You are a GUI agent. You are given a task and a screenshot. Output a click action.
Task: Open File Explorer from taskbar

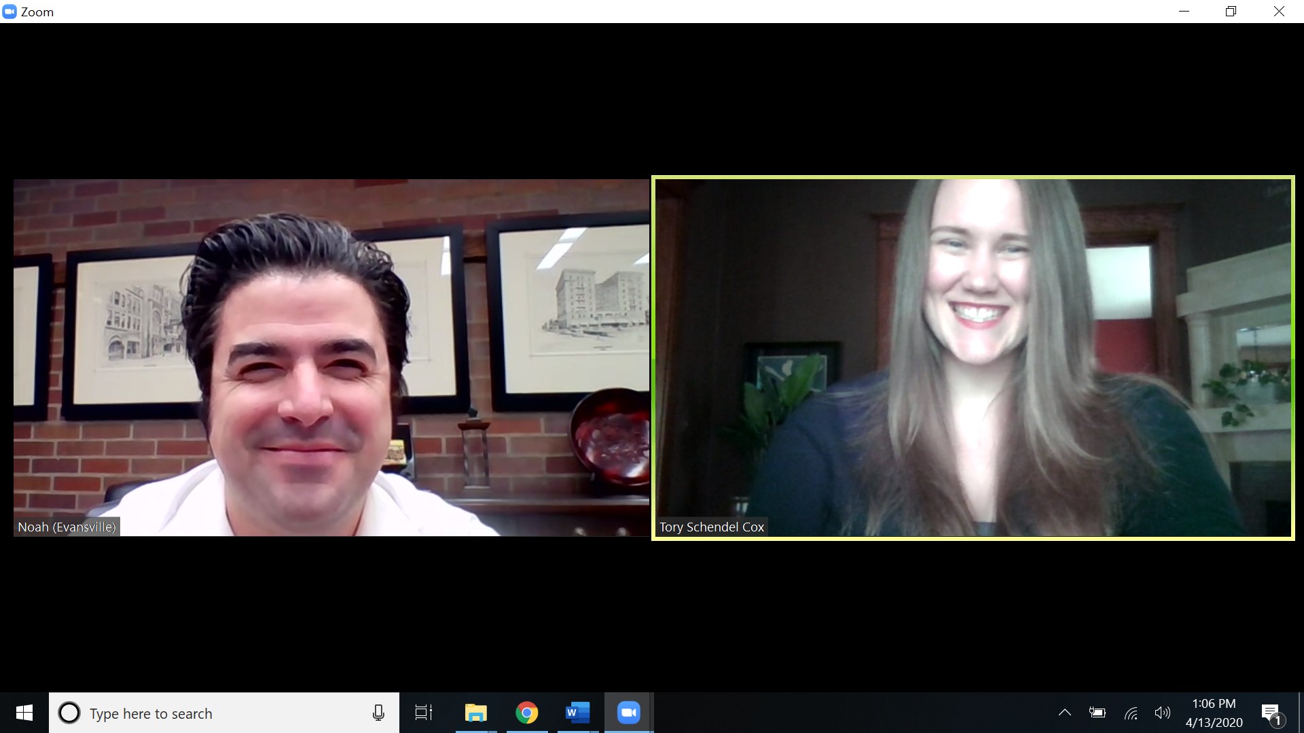pyautogui.click(x=475, y=713)
